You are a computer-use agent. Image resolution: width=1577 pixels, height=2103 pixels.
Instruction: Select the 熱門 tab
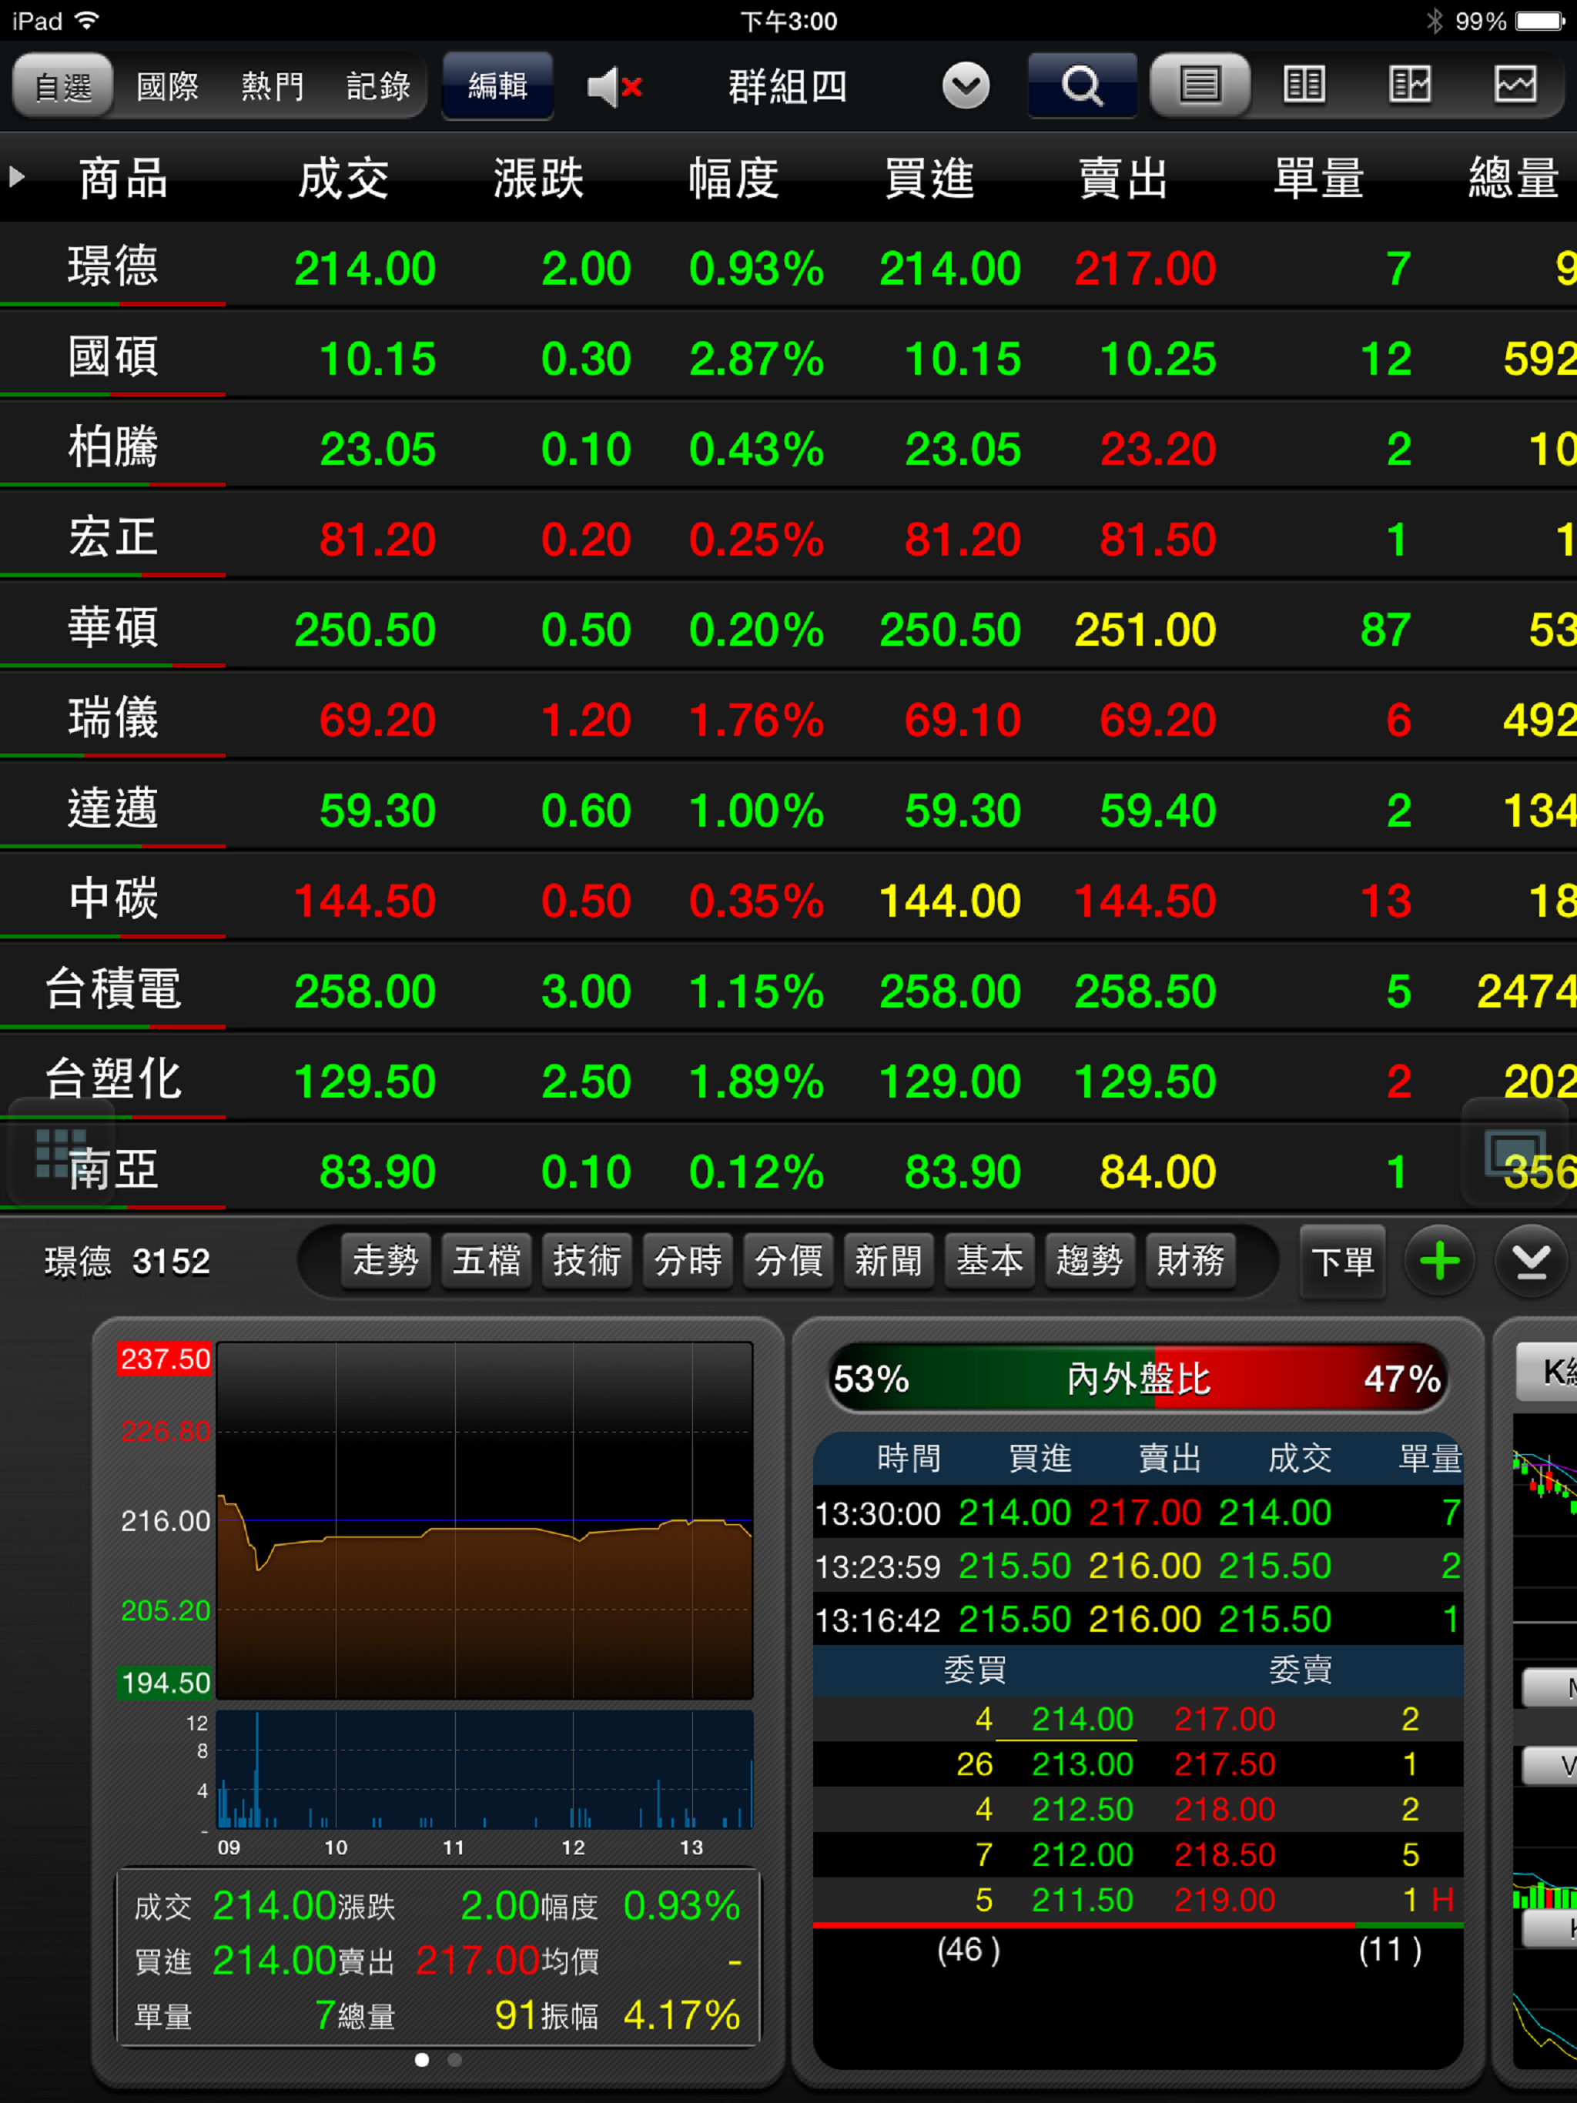pos(272,86)
